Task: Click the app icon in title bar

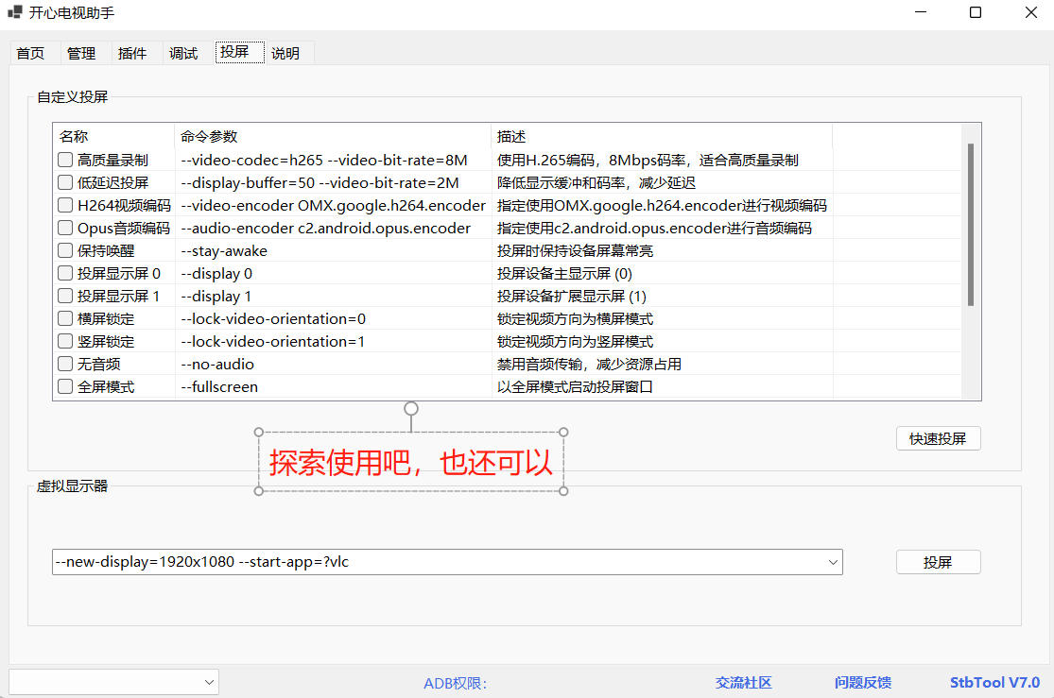Action: click(x=14, y=13)
